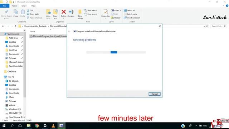229x129 pixels.
Task: Open New Volume (F:) drive
Action: 16,117
